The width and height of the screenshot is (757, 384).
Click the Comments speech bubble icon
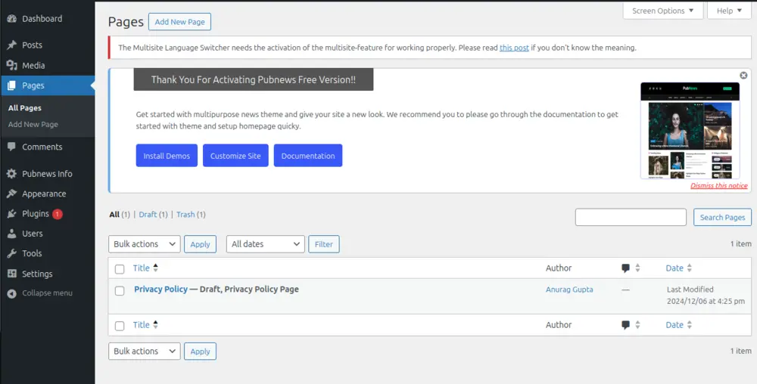pos(11,147)
